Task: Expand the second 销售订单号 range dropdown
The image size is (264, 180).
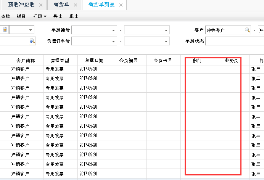Action: click(166, 42)
